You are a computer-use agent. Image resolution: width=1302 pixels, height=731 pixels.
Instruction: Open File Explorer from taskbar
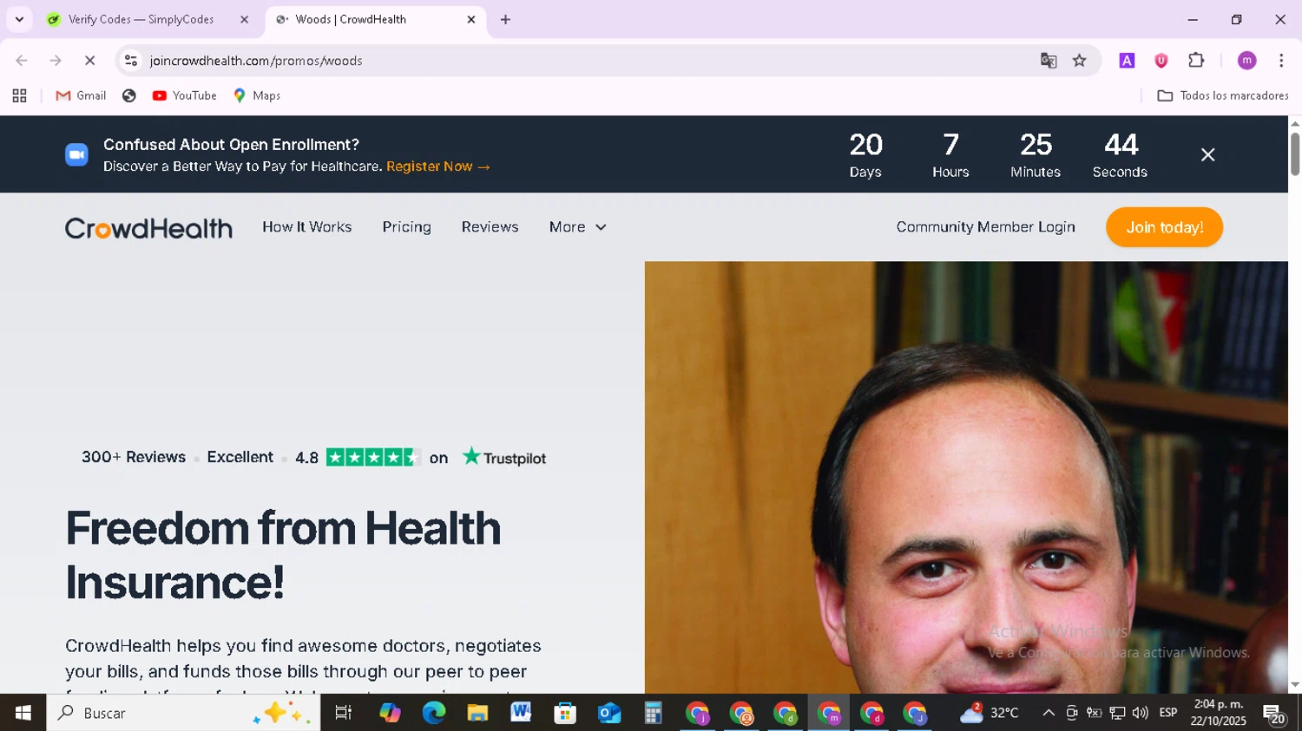click(477, 713)
